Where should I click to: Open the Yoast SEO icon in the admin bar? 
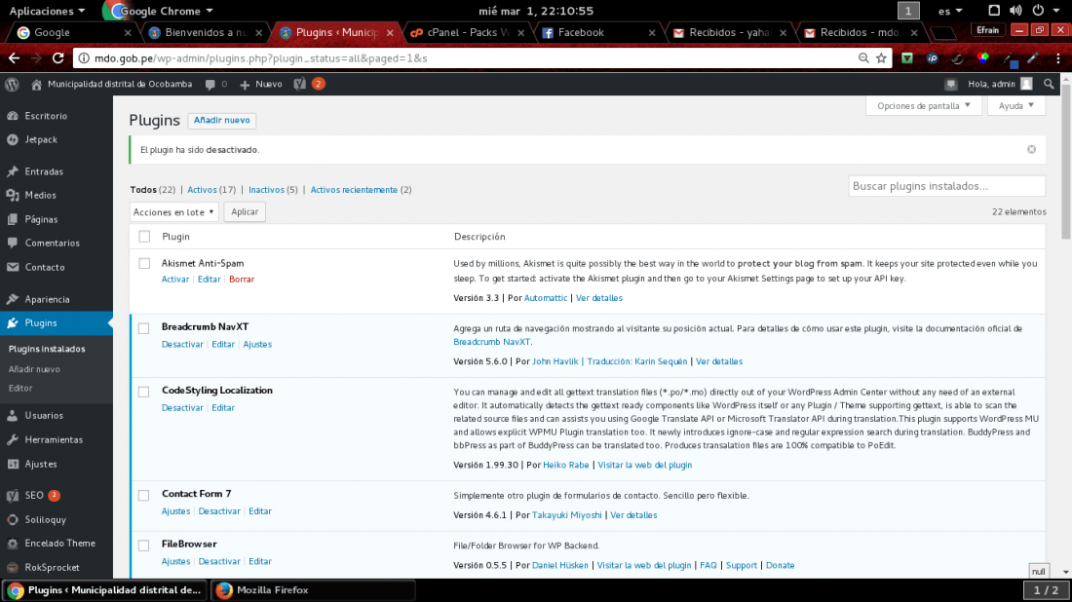coord(299,84)
